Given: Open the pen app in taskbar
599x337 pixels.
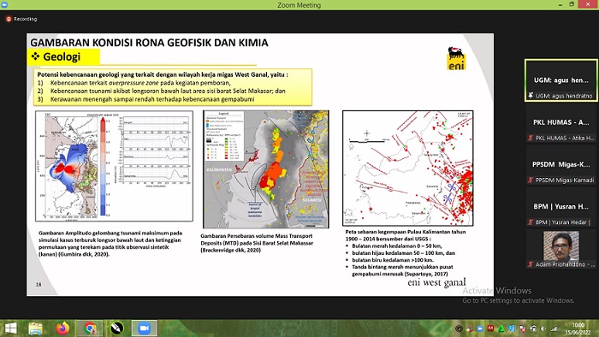Looking at the screenshot, I should 117,328.
